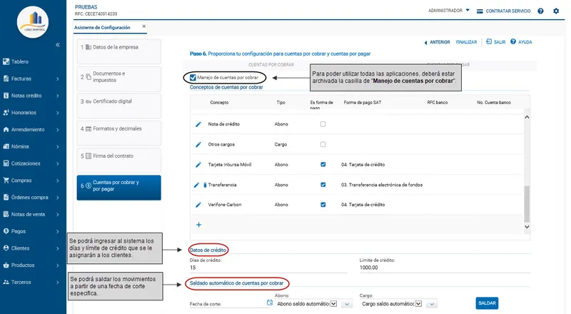This screenshot has height=314, width=571.
Task: Edit the Tarjeta Inbursa Móvil pencil
Action: coord(198,165)
